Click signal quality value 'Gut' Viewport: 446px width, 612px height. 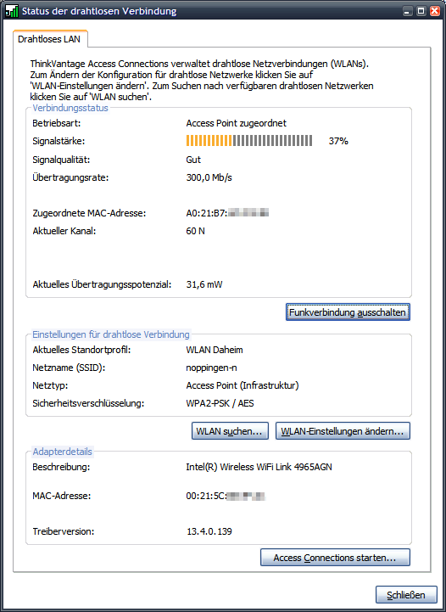pyautogui.click(x=193, y=160)
